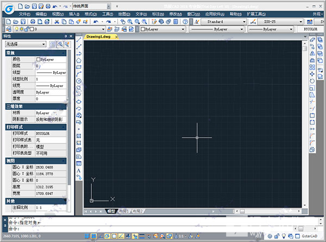
Task: Close the 特性 properties panel
Action: pos(71,36)
